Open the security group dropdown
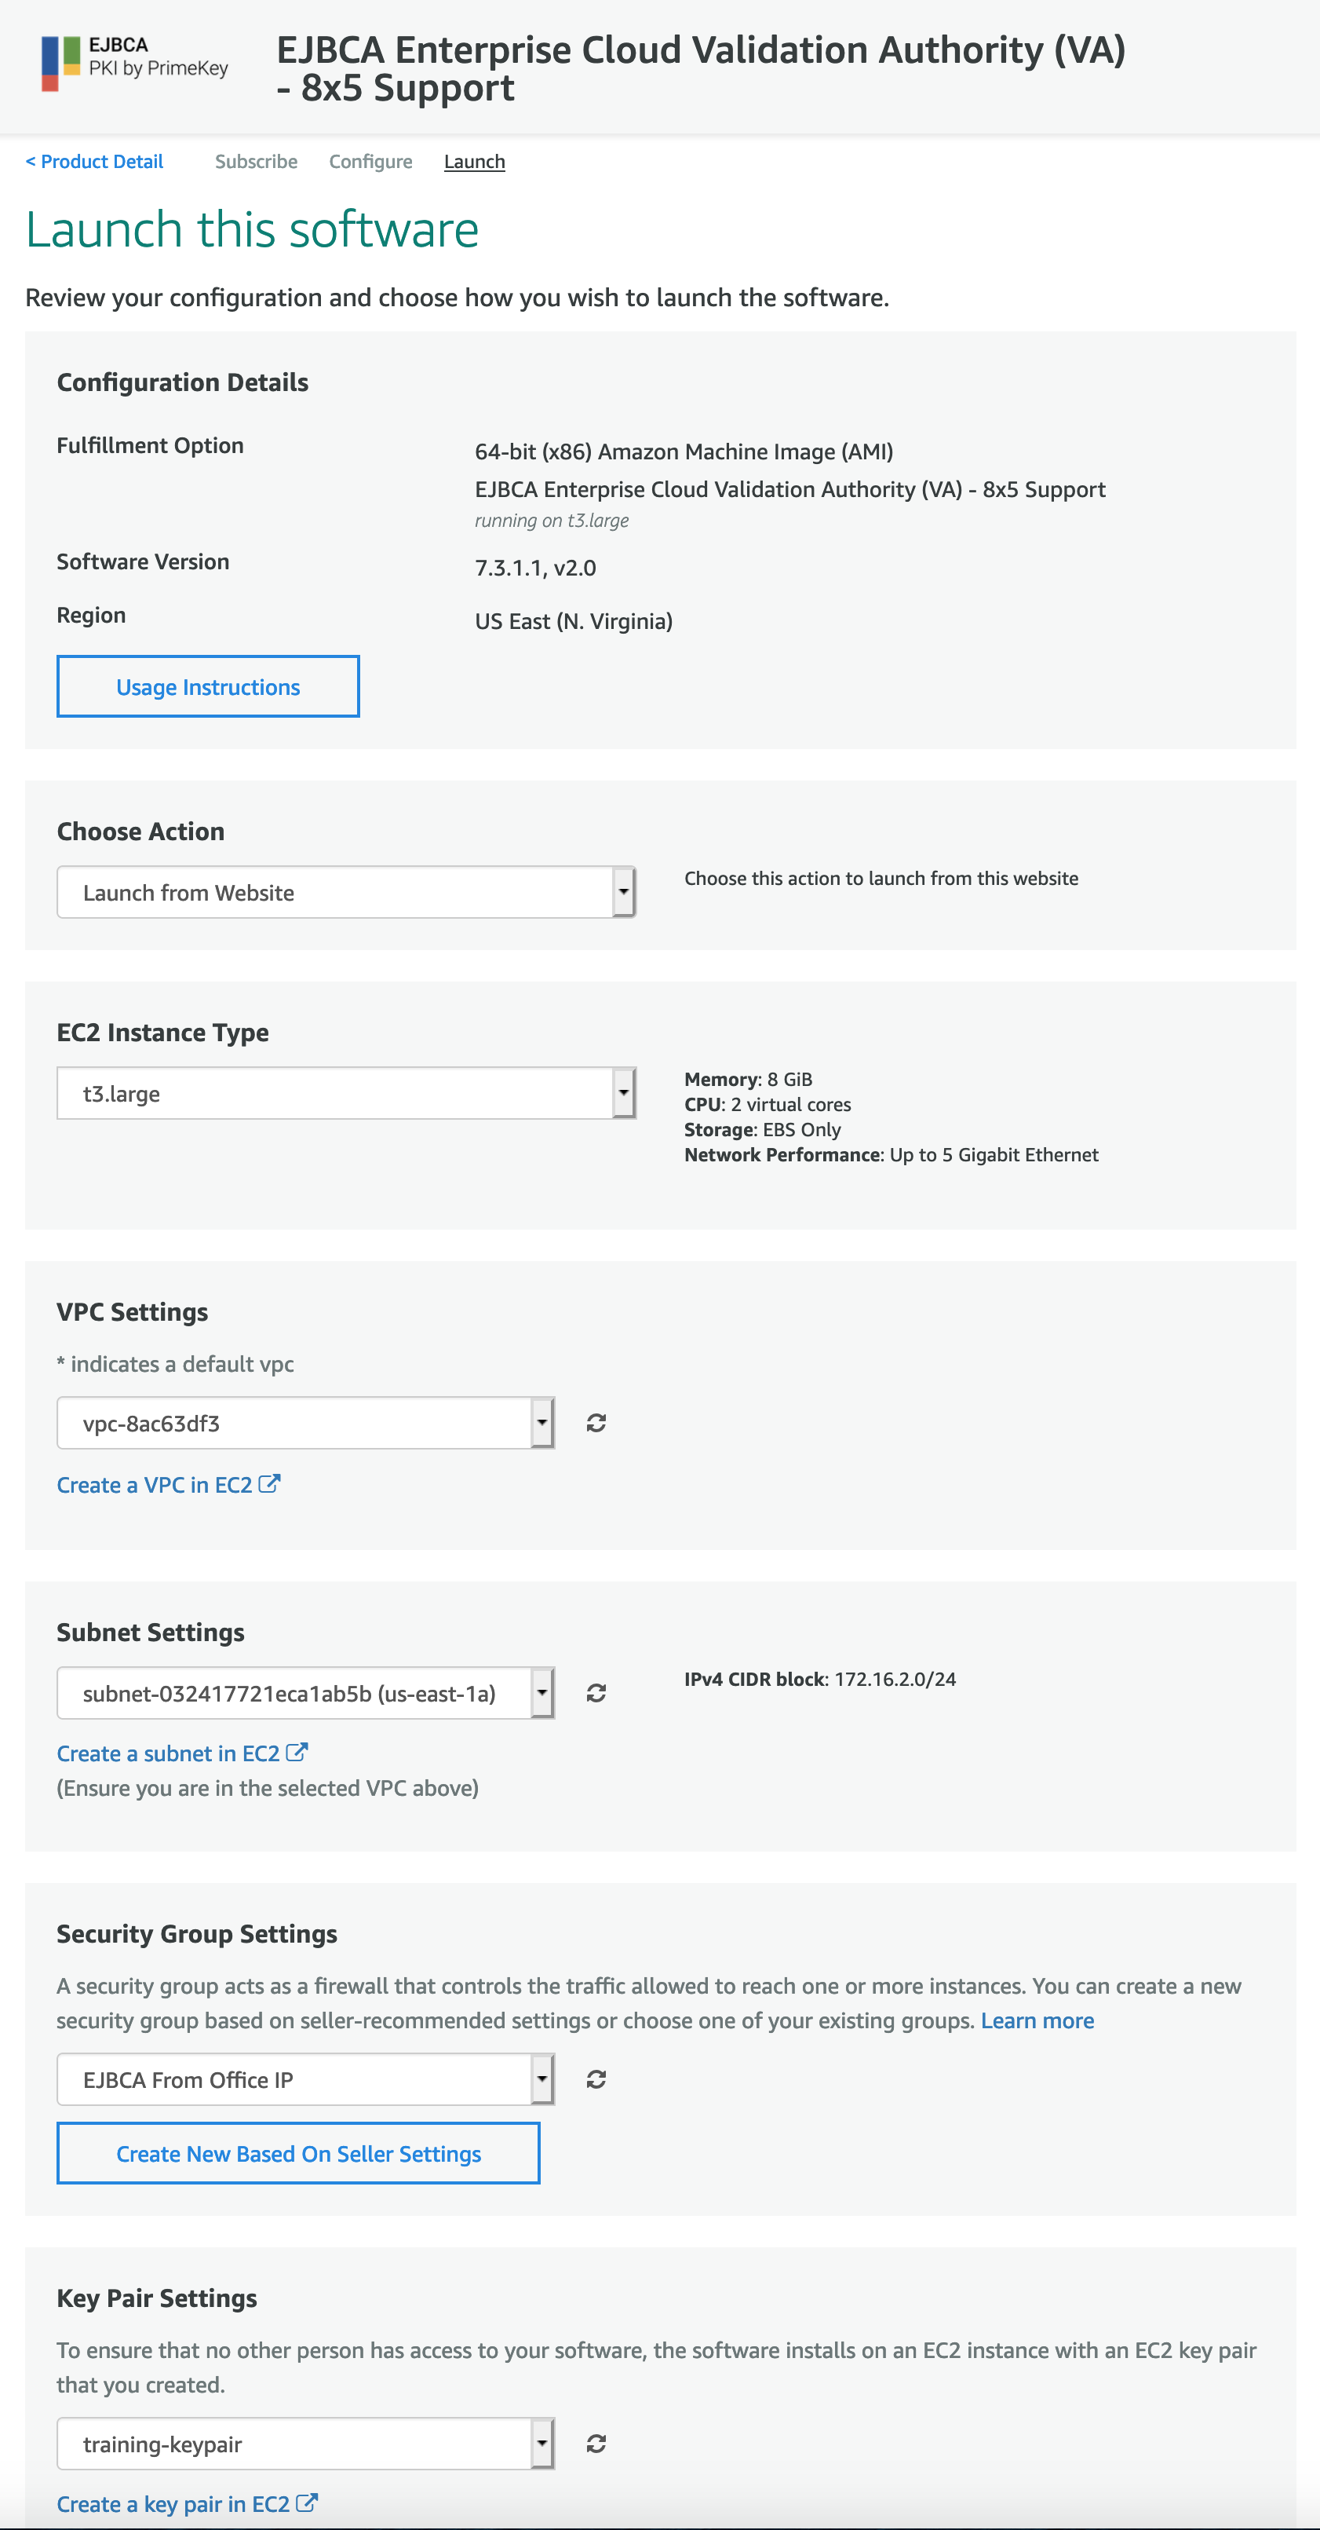 click(x=305, y=2079)
